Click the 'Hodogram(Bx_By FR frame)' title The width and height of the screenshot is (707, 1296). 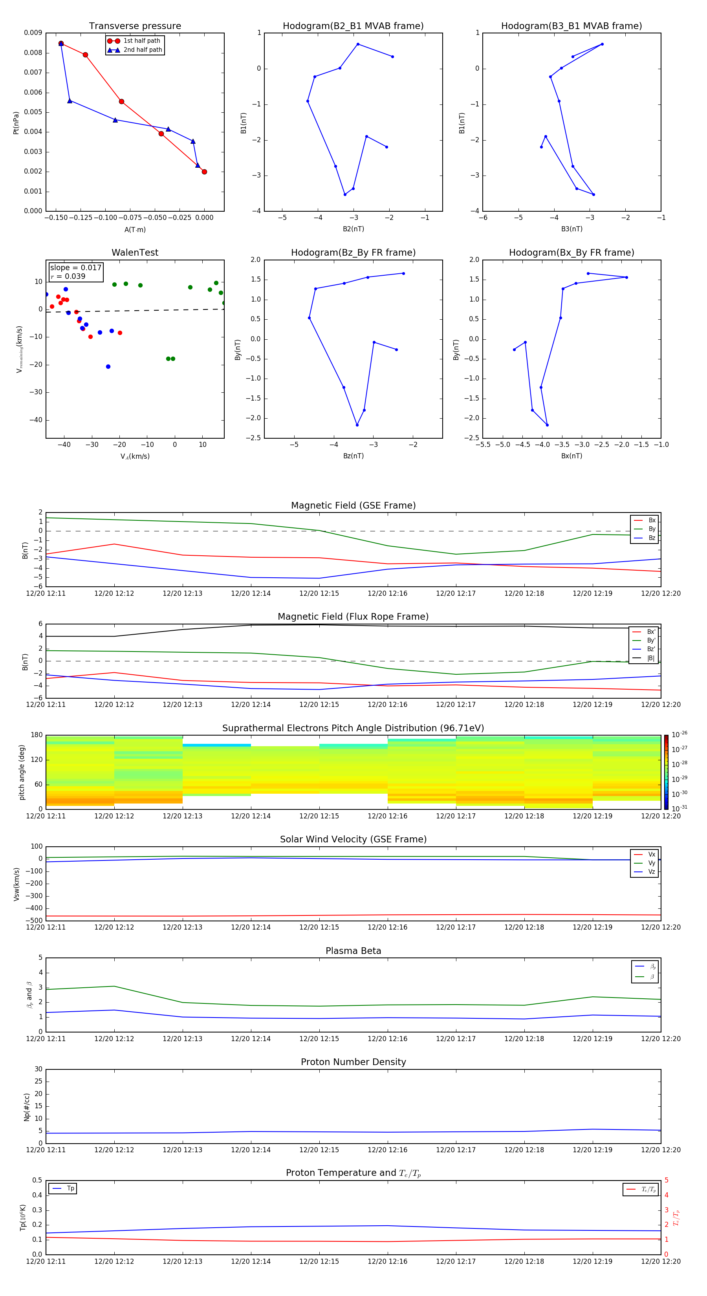pos(571,253)
